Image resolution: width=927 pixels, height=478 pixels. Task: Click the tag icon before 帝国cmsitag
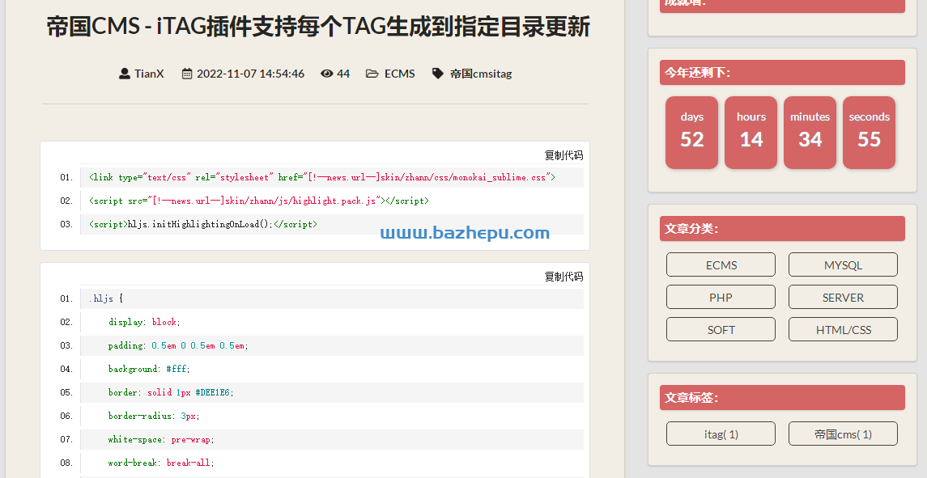[x=437, y=74]
